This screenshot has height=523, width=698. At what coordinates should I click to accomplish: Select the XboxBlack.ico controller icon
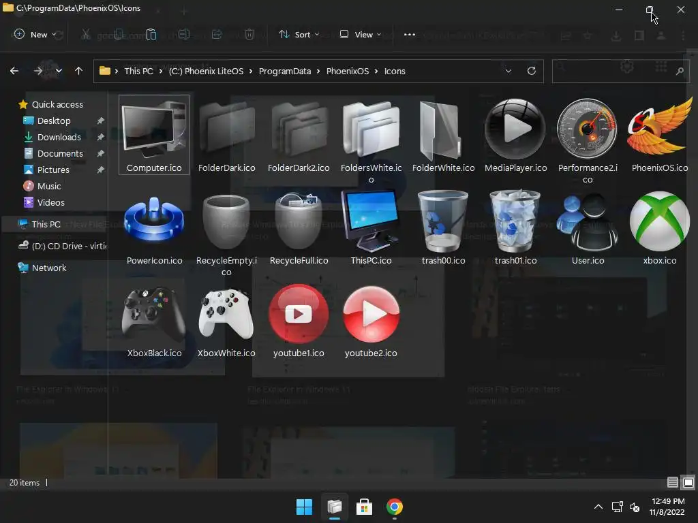pyautogui.click(x=154, y=315)
